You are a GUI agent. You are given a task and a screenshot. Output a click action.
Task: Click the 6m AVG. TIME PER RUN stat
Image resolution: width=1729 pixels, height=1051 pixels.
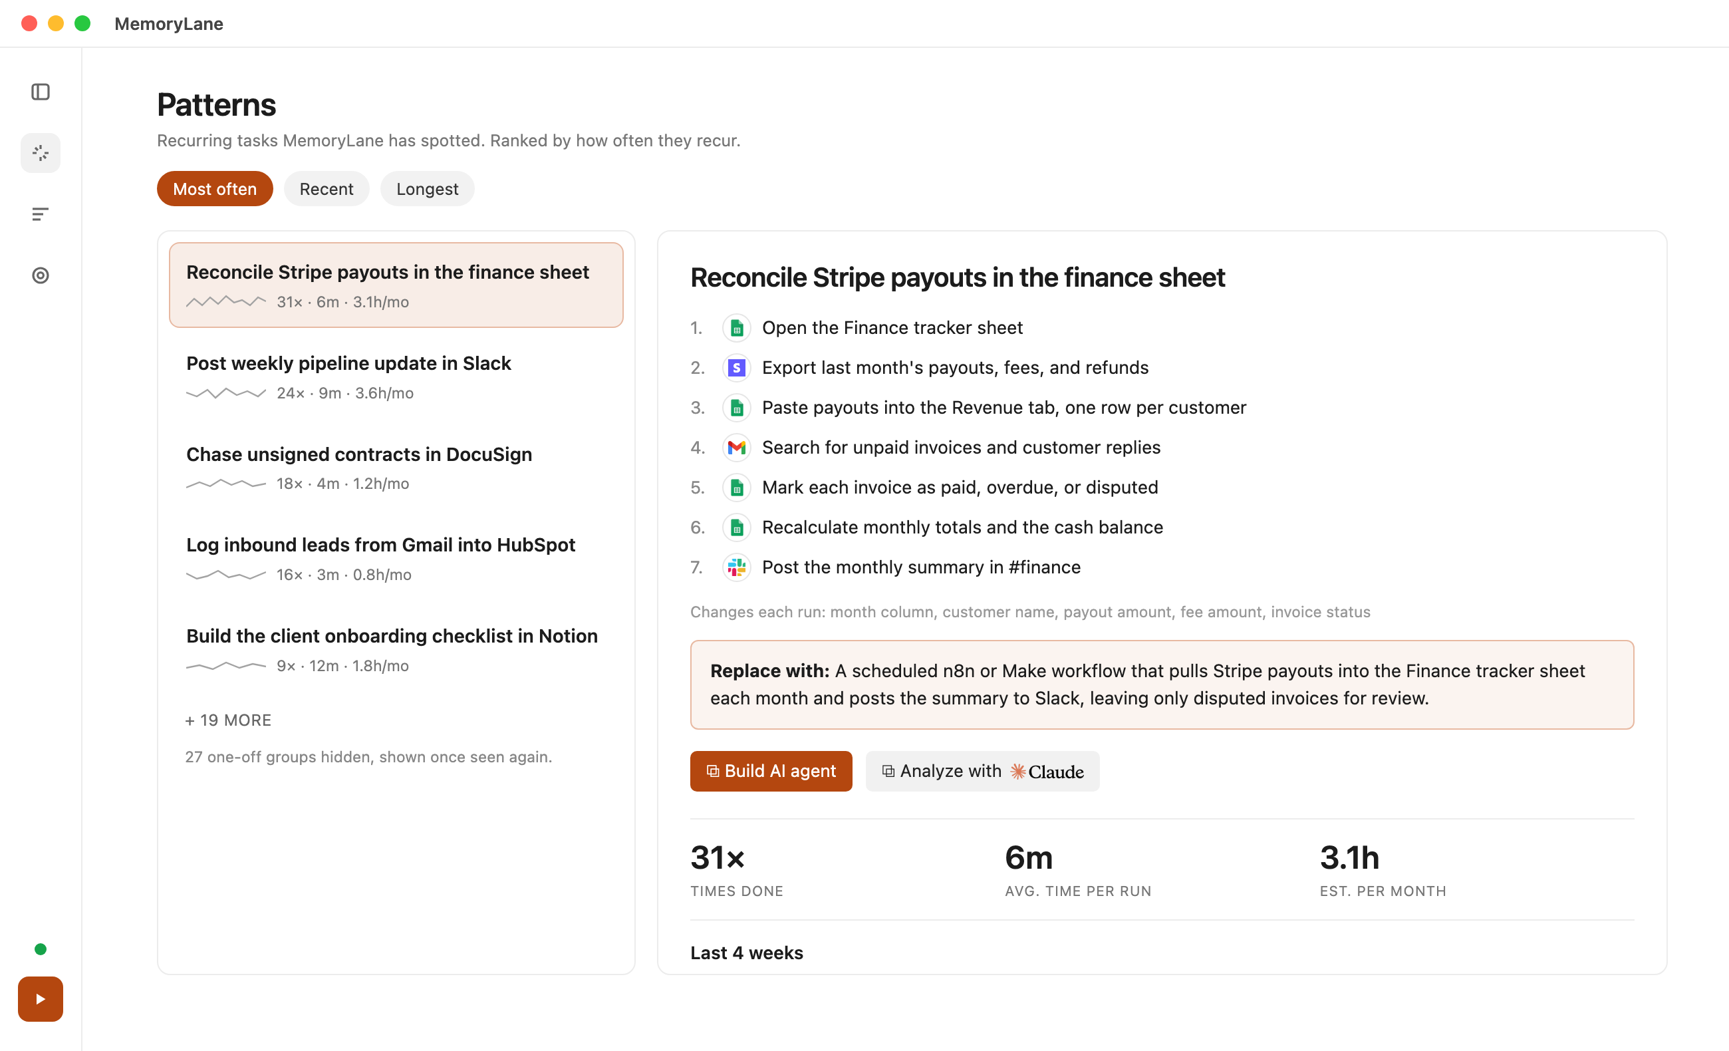pyautogui.click(x=1078, y=869)
